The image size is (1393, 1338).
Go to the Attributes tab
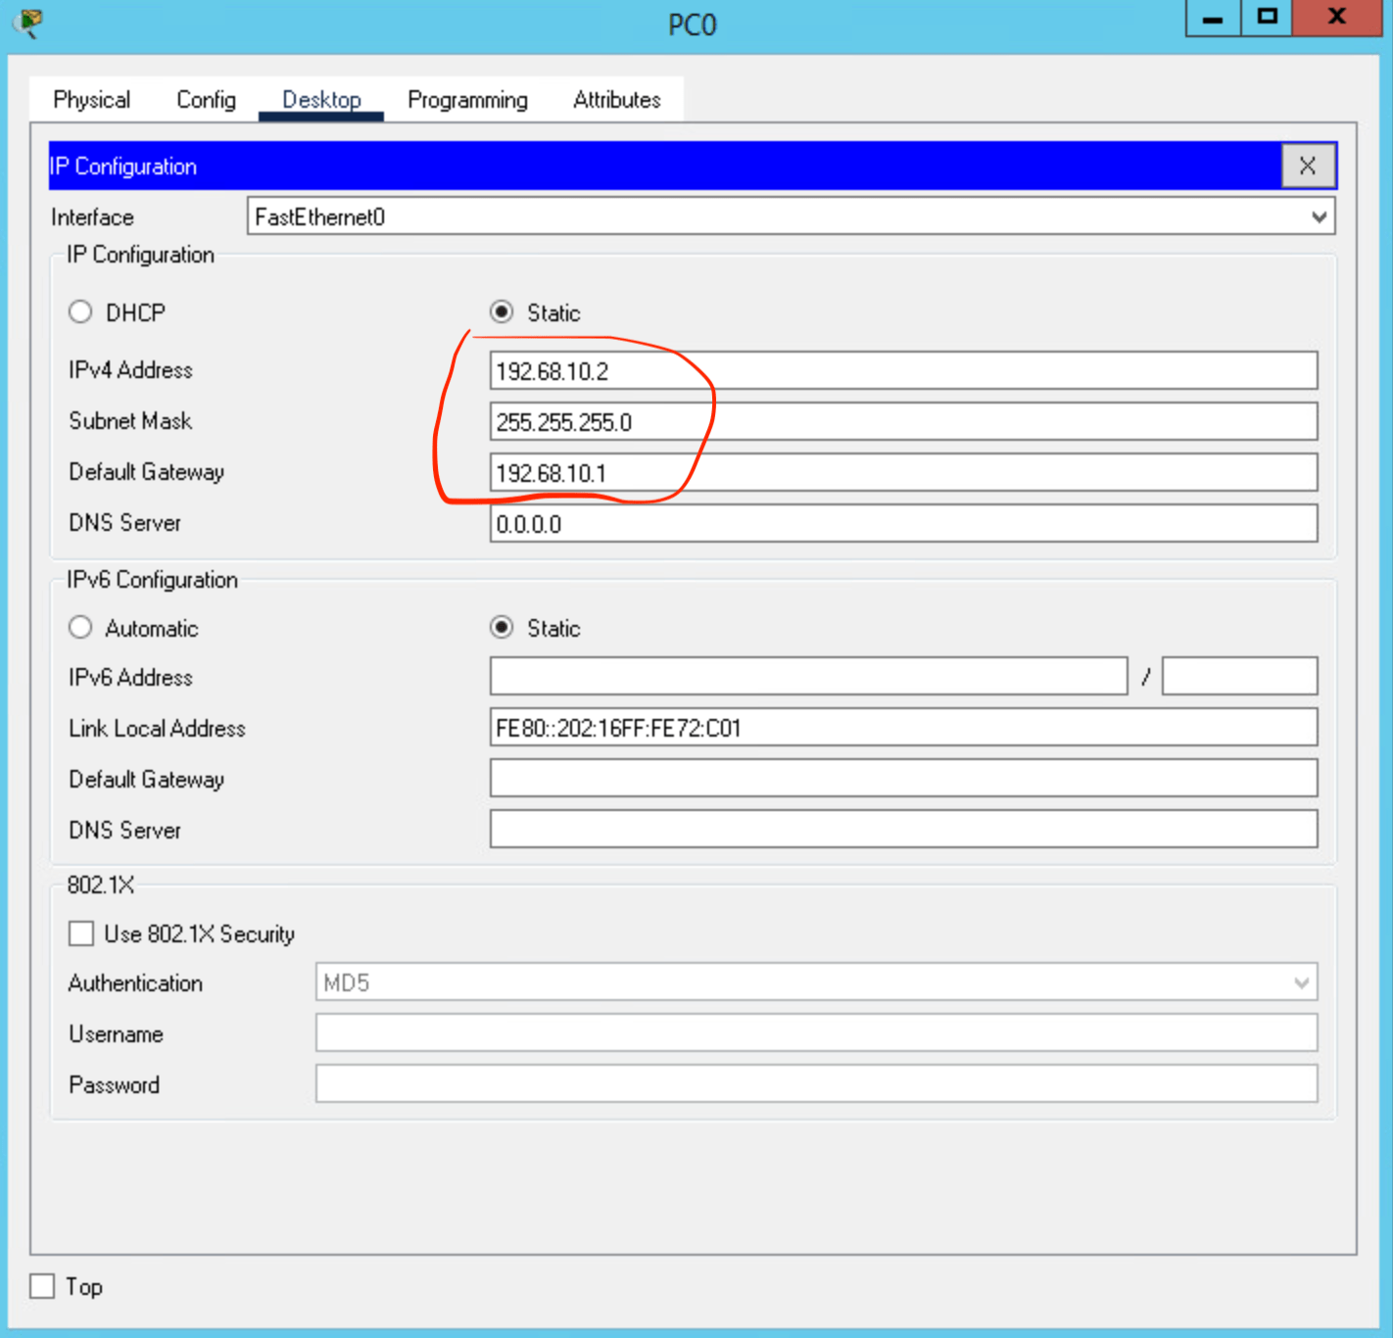tap(617, 100)
